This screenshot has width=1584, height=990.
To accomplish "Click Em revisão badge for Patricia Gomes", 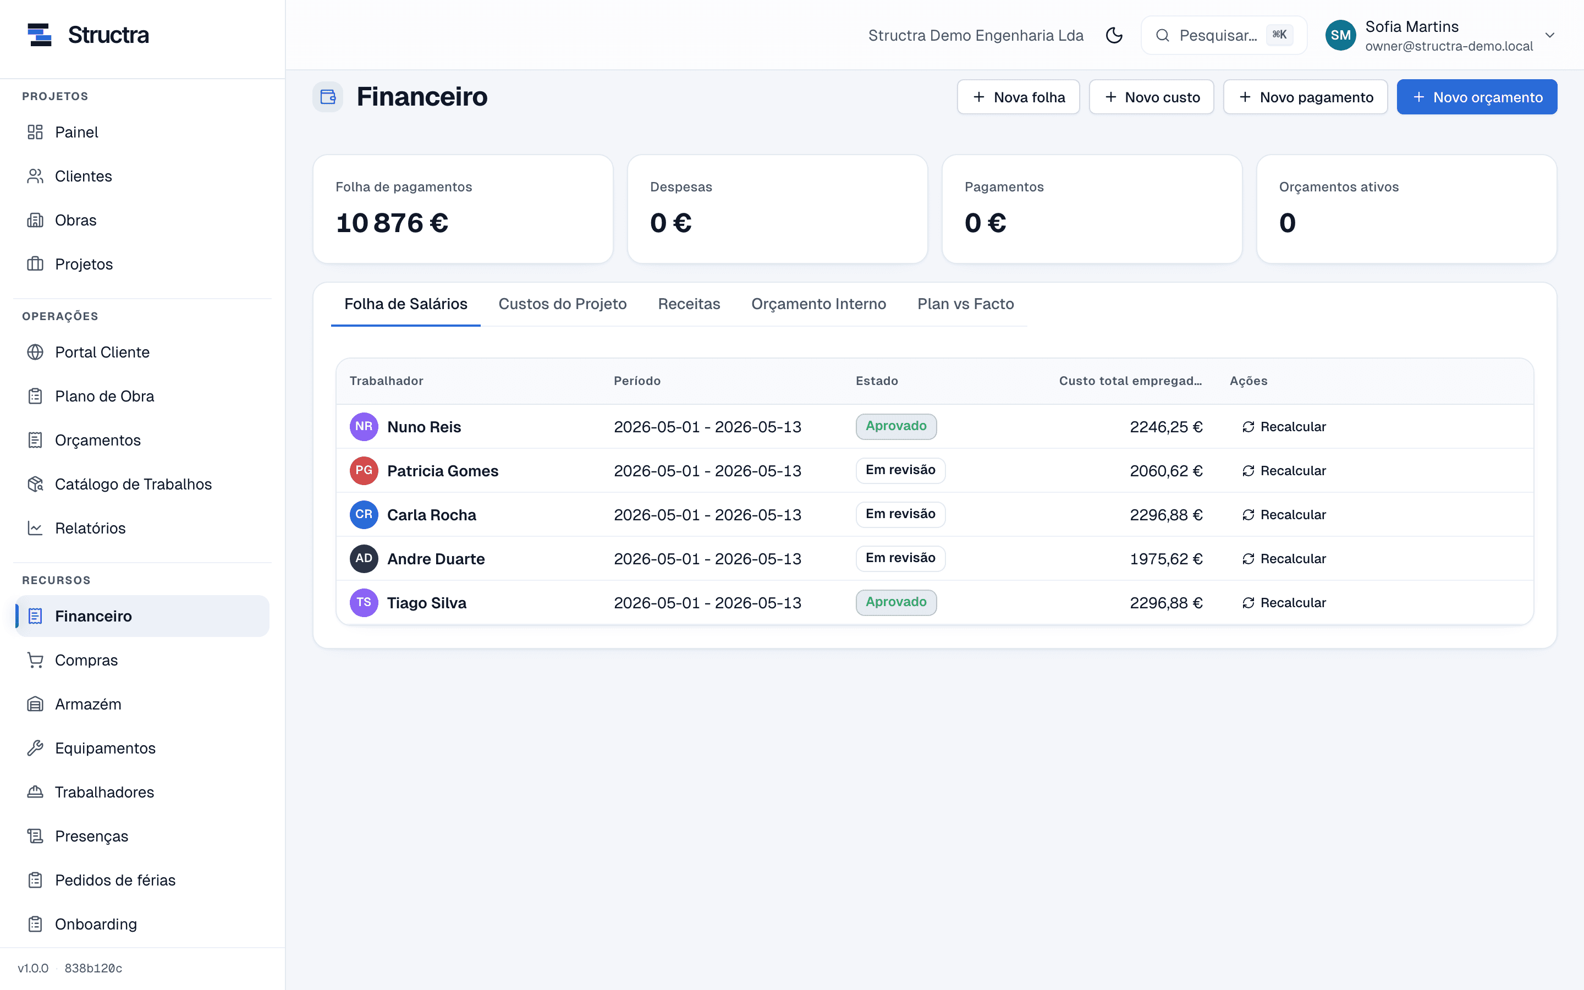I will click(901, 470).
